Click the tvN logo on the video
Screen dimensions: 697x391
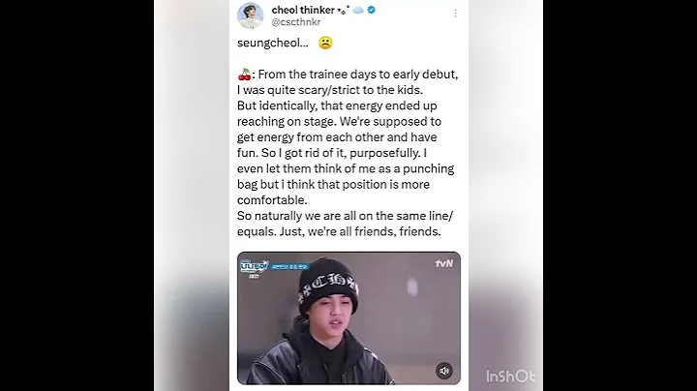tap(444, 263)
